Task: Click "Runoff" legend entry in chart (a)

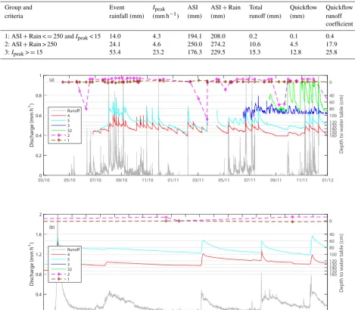Action: (x=73, y=110)
